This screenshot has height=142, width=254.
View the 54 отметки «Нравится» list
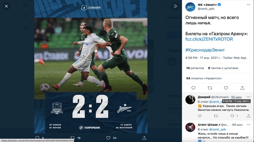(204, 78)
